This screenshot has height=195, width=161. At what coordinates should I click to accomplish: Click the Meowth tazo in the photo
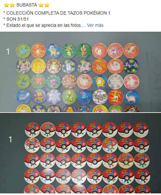84,81
